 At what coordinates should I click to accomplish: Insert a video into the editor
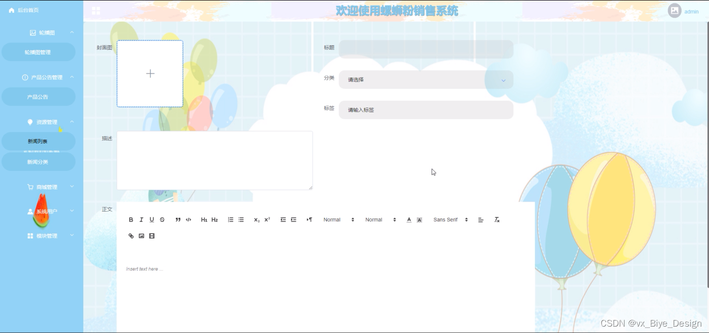(152, 236)
